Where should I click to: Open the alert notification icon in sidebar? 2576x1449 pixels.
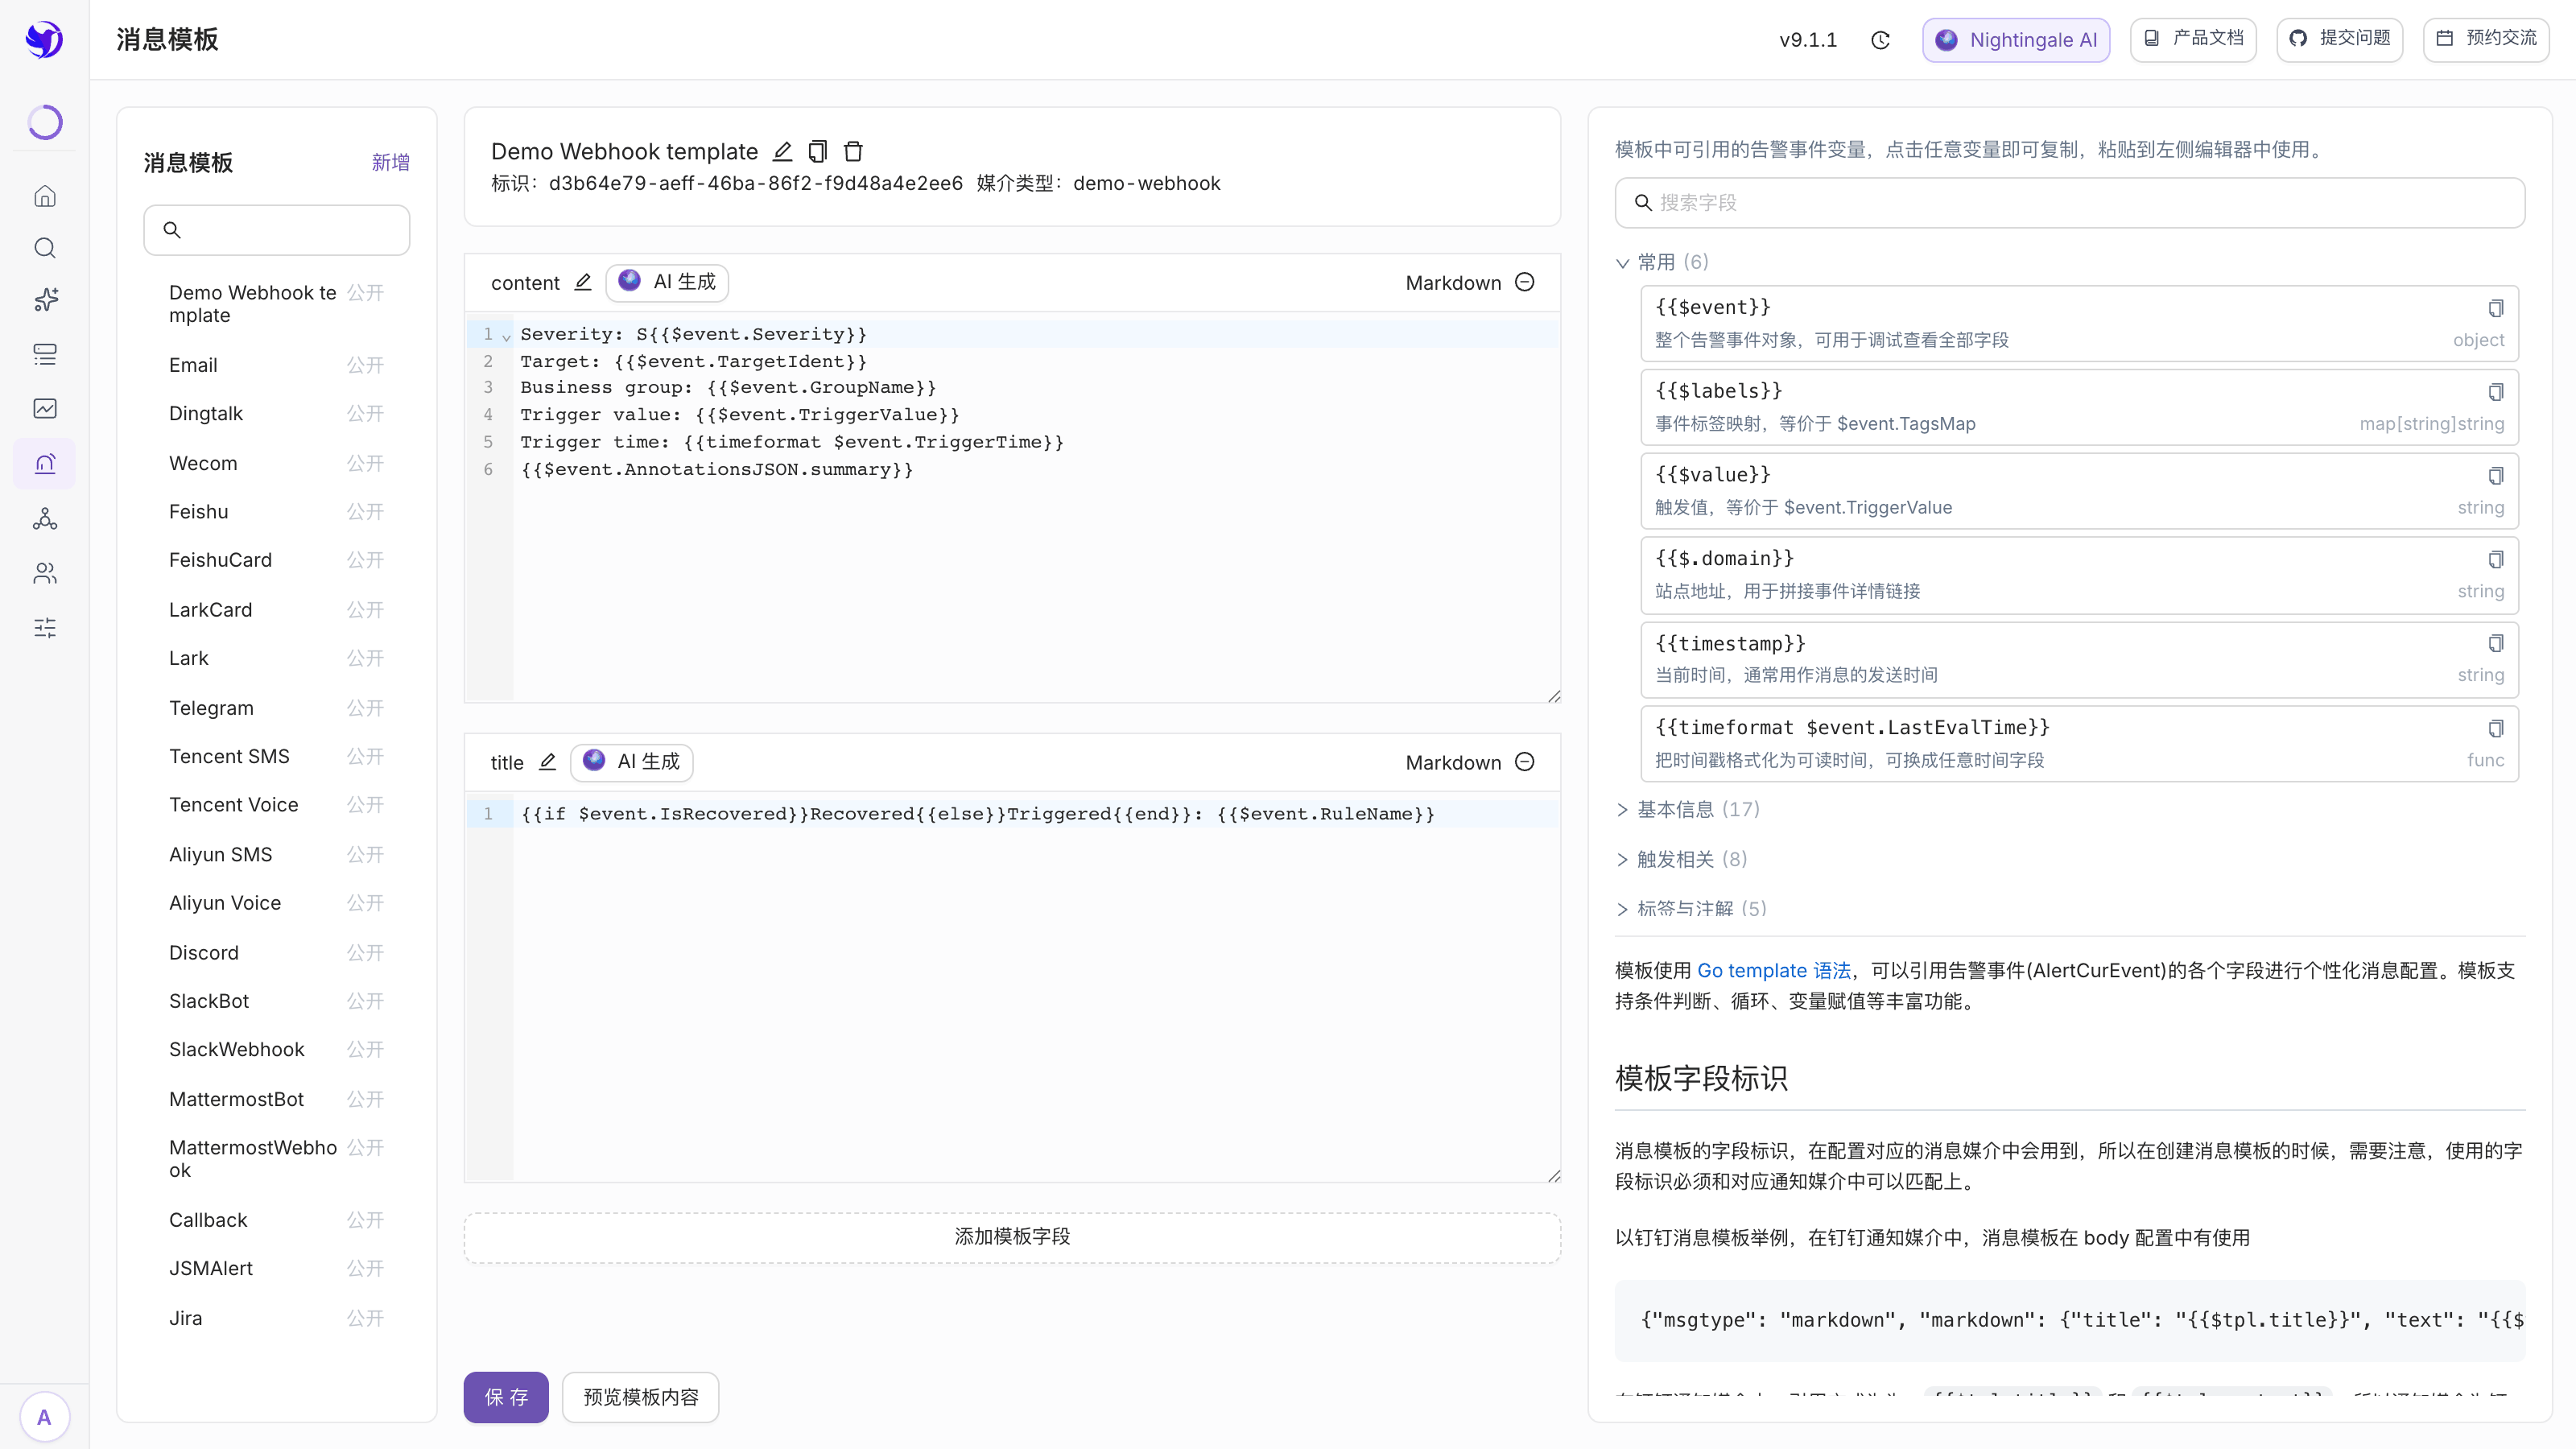pos(45,464)
